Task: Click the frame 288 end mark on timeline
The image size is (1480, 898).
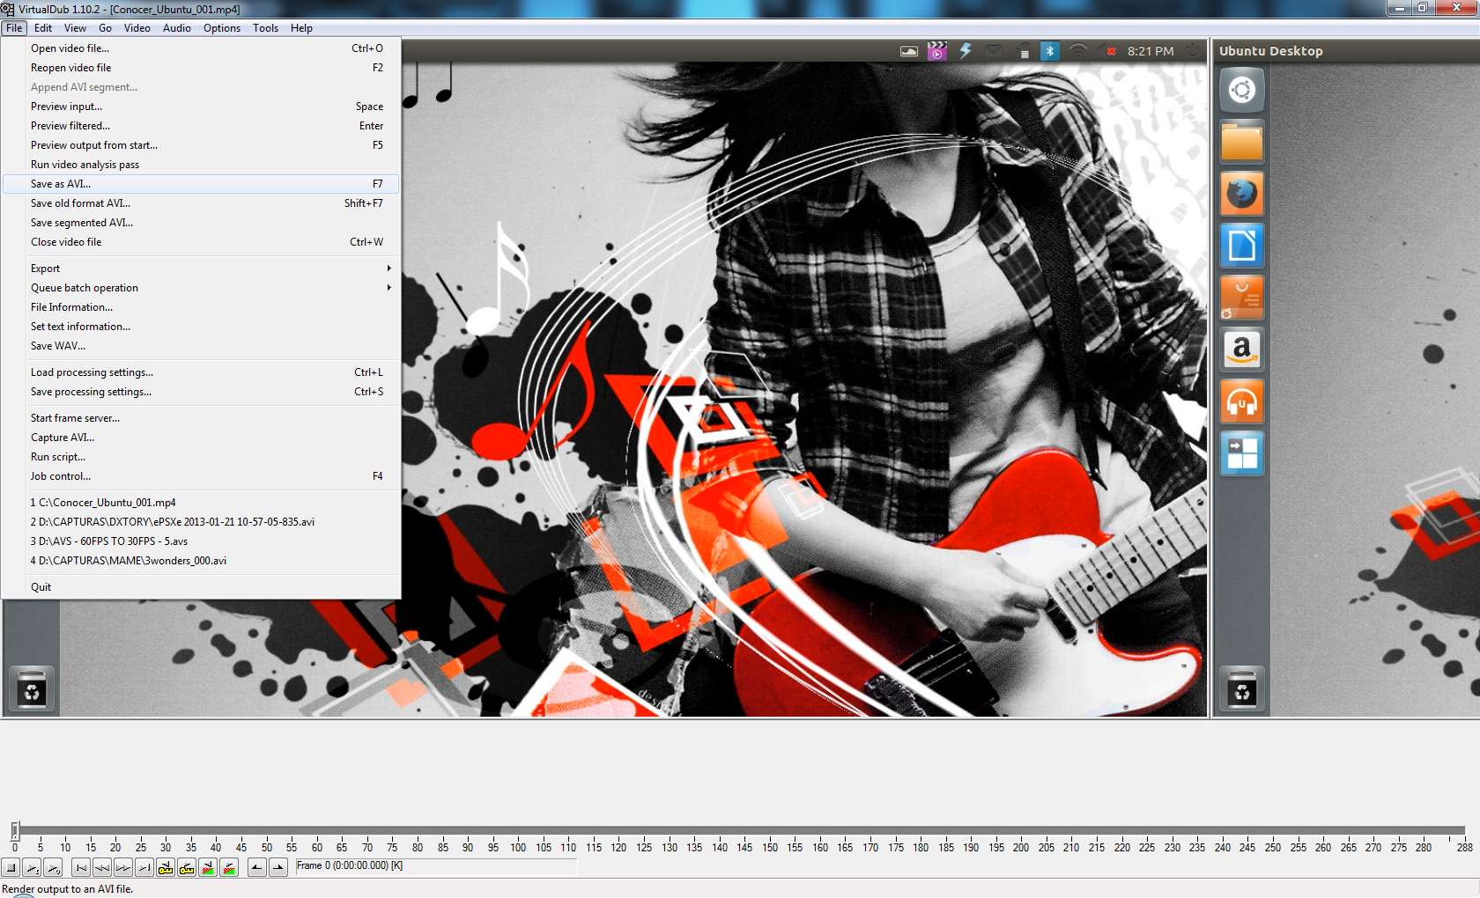Action: coord(1464,848)
